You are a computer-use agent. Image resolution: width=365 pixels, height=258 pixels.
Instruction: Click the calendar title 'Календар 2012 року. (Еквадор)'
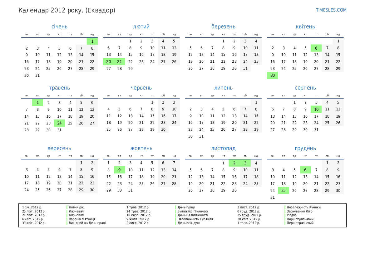coord(67,10)
